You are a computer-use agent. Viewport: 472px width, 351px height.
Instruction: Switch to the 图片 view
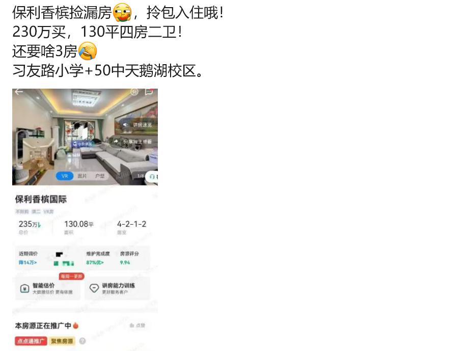(82, 176)
